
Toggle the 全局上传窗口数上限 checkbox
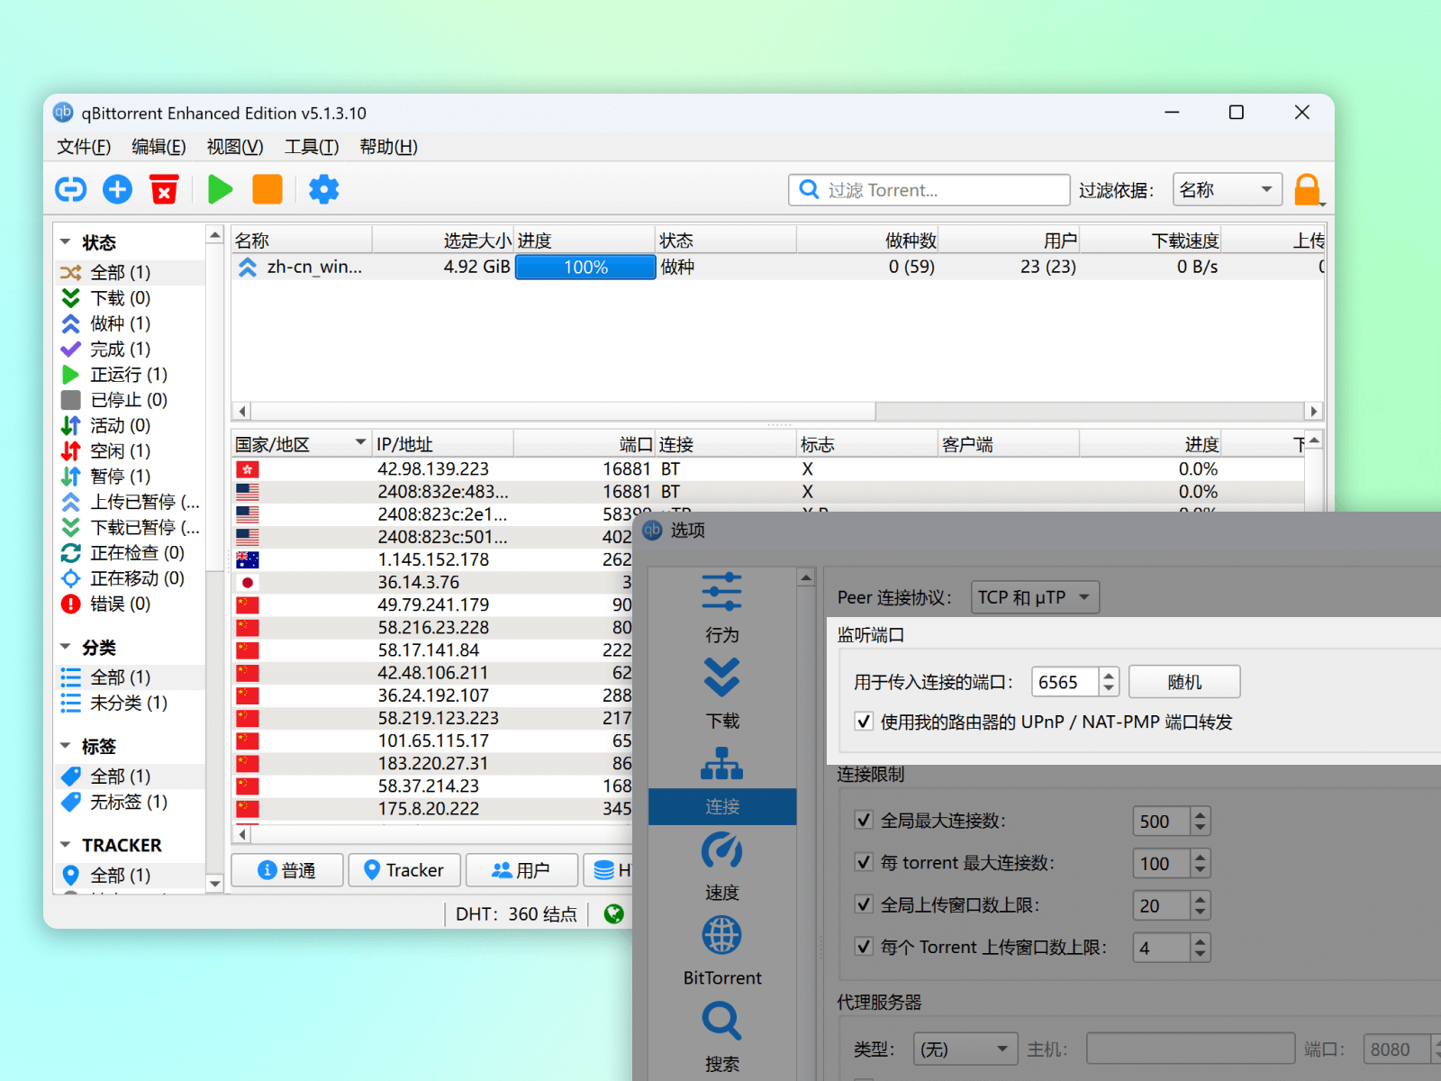pyautogui.click(x=864, y=904)
